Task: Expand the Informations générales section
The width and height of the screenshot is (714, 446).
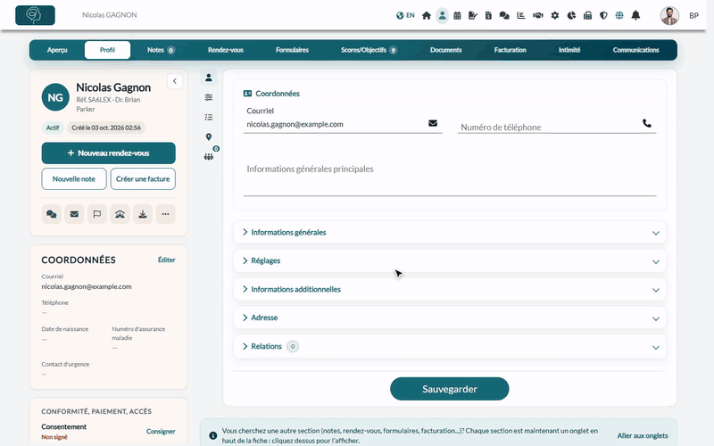Action: [450, 232]
